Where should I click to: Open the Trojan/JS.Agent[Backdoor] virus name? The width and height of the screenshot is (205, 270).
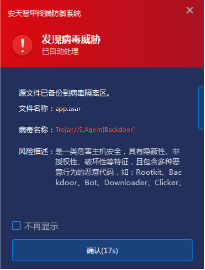click(x=95, y=130)
